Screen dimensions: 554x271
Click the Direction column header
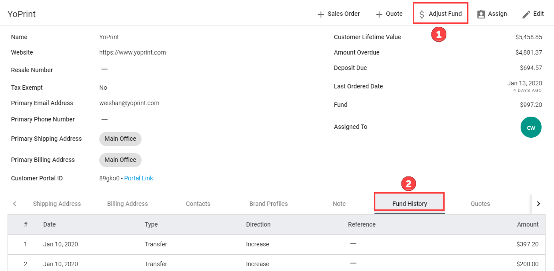click(258, 224)
